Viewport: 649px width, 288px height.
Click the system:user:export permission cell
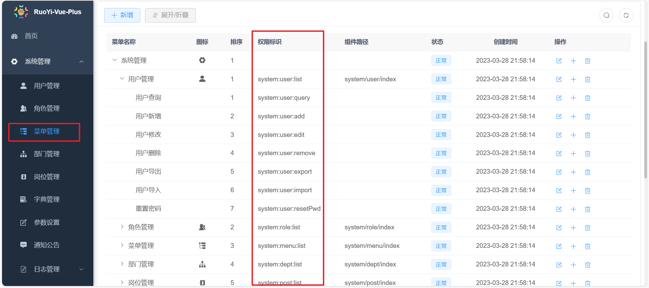click(x=285, y=172)
